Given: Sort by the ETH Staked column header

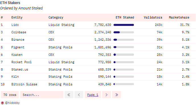Looking at the screenshot, I should pos(125,17).
